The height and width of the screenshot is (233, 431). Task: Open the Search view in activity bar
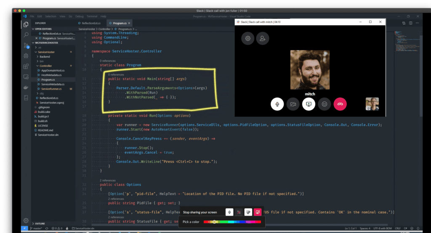click(x=26, y=34)
